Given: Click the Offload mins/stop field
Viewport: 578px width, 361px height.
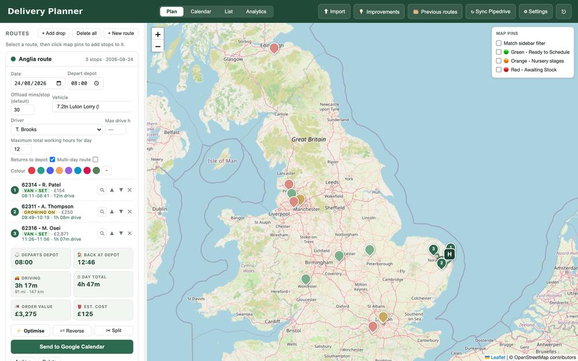Looking at the screenshot, I should 23,110.
